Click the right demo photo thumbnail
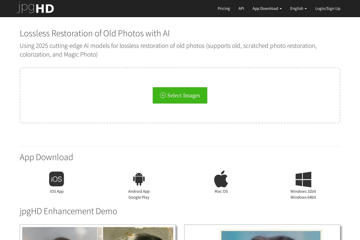Viewport: 360px width, 240px height. pos(271,234)
